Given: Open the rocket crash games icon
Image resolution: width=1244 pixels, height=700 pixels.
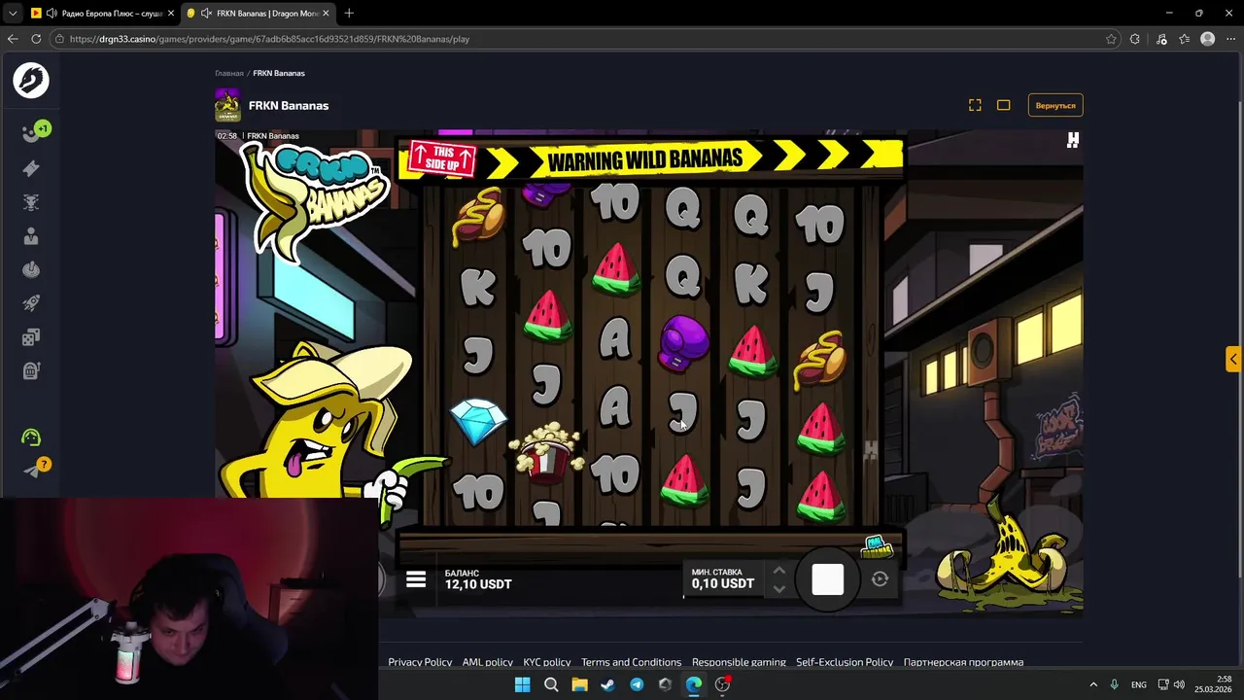Looking at the screenshot, I should coord(31,303).
